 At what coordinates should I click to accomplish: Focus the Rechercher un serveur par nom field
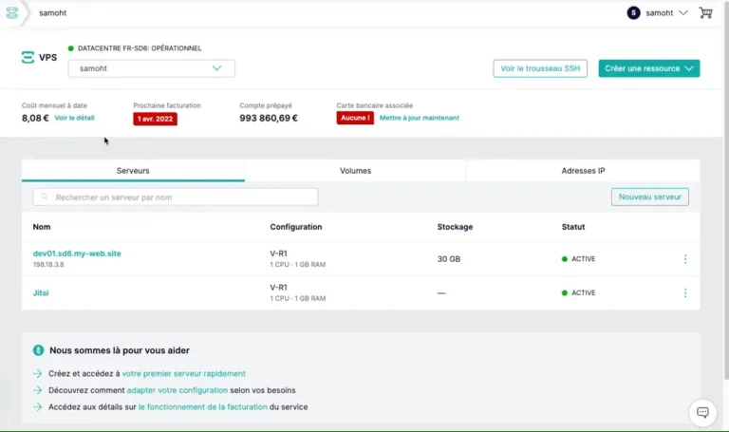(176, 197)
